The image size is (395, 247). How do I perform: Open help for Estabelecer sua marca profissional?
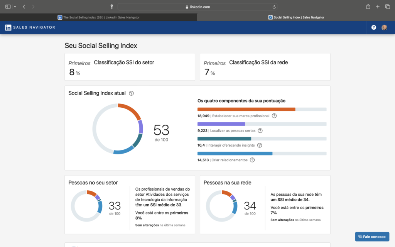(x=274, y=116)
